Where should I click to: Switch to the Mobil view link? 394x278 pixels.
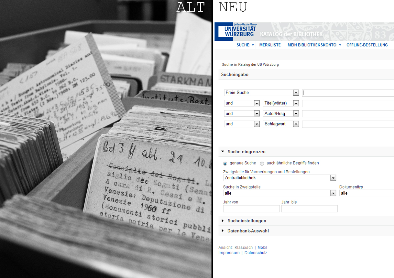pos(262,248)
